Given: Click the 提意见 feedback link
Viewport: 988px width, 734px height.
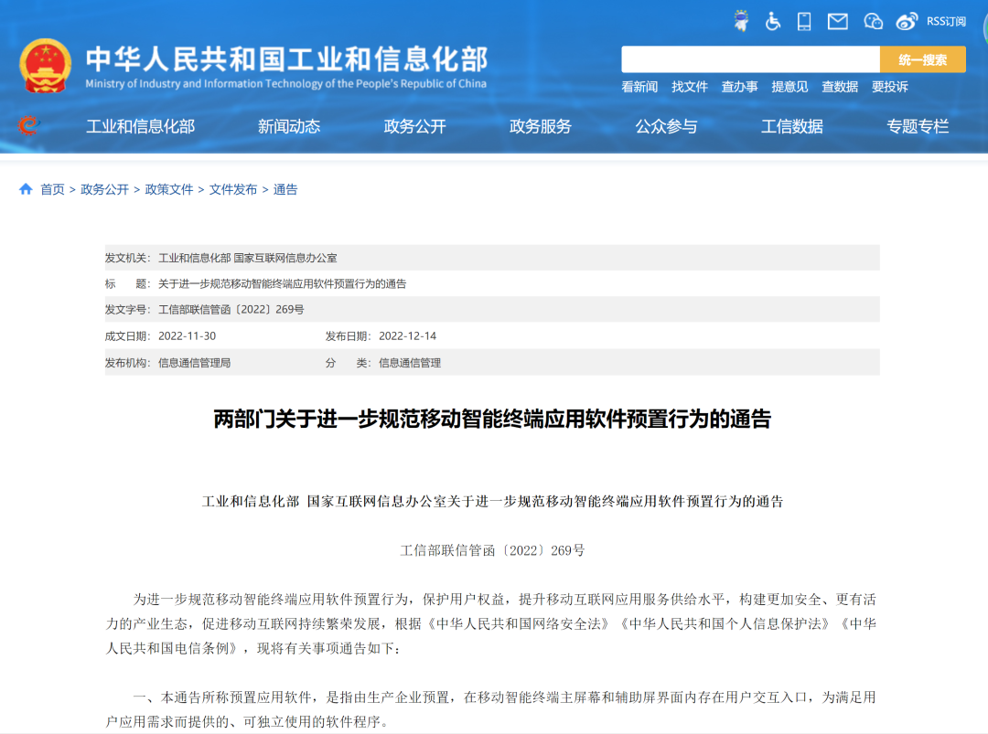Looking at the screenshot, I should tap(789, 87).
